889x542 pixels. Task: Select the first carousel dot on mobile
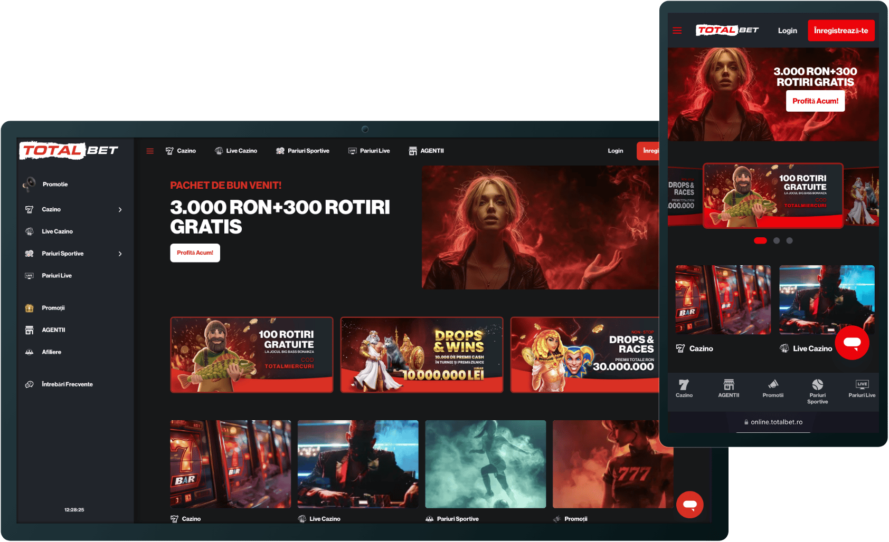click(760, 240)
